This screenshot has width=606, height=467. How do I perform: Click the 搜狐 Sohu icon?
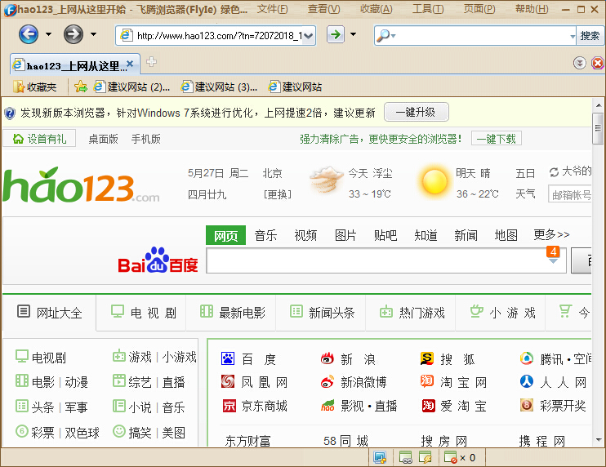click(x=427, y=359)
